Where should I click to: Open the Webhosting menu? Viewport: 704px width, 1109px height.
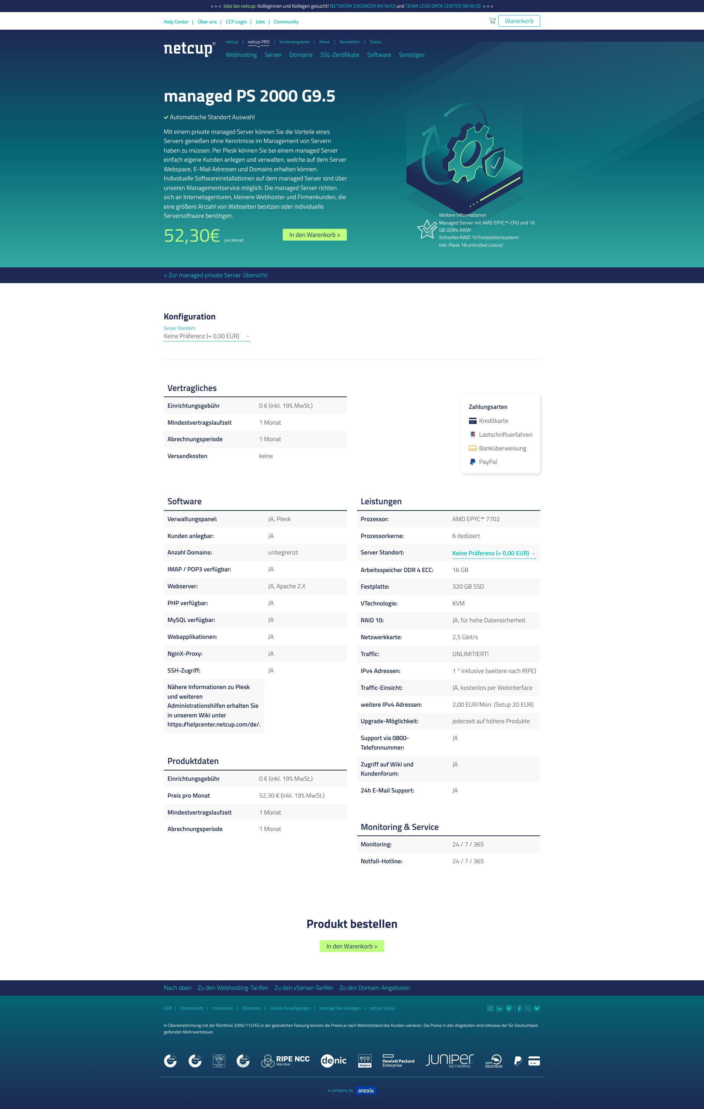coord(241,55)
